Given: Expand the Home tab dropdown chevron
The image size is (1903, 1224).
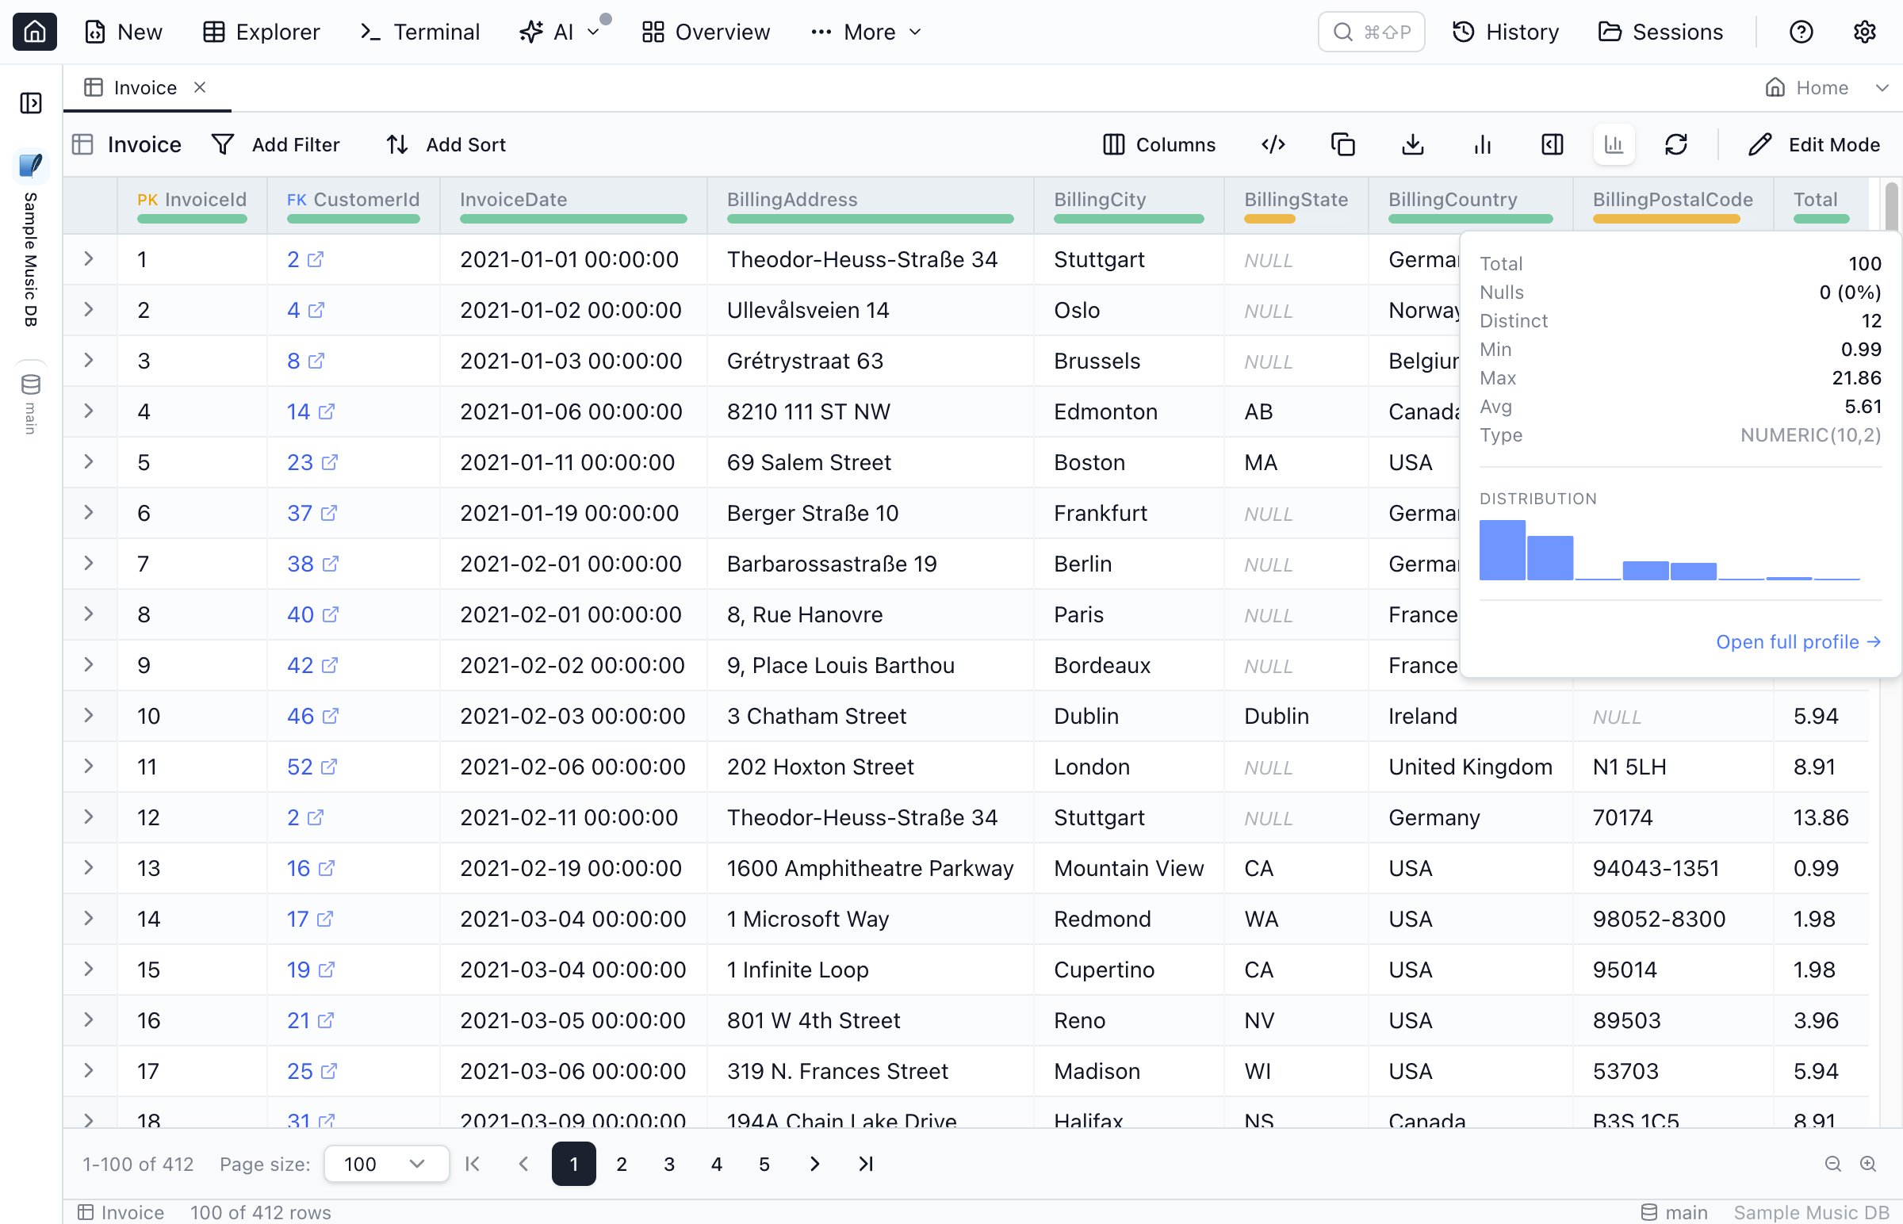Looking at the screenshot, I should pos(1882,87).
